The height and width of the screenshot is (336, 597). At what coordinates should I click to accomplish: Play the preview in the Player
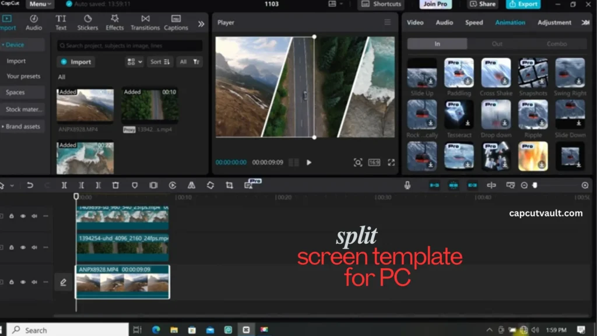coord(309,162)
